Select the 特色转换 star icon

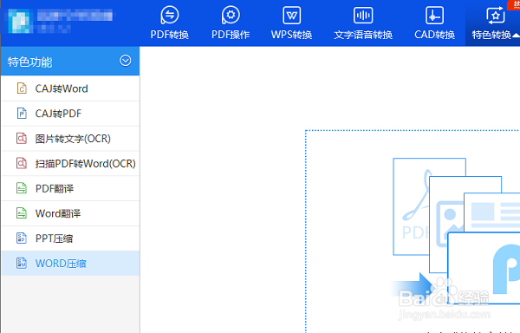click(496, 16)
